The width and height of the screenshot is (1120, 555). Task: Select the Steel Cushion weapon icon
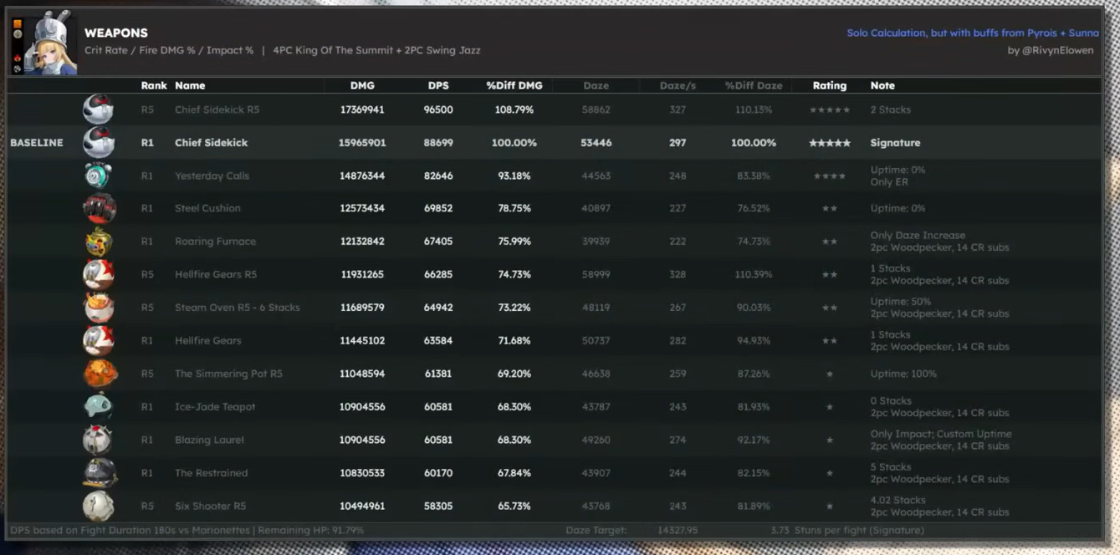click(x=99, y=208)
